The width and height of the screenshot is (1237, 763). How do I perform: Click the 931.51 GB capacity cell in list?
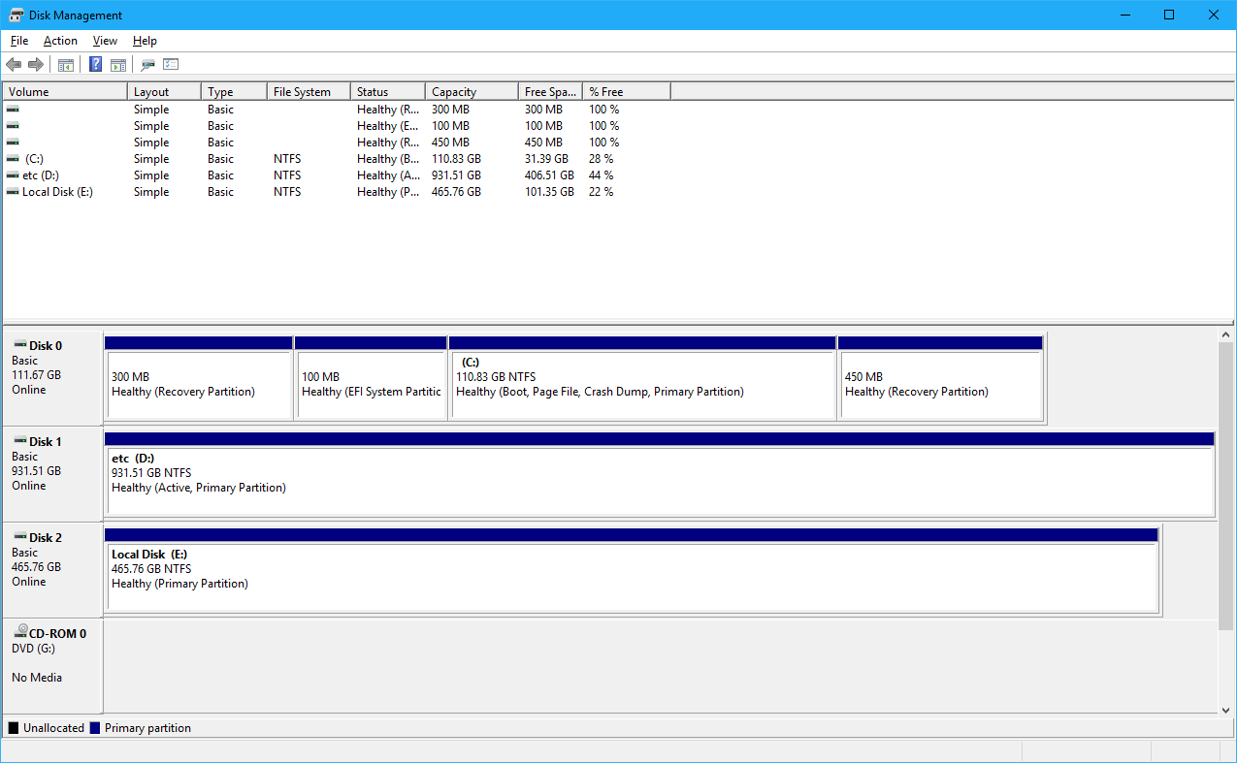point(456,175)
